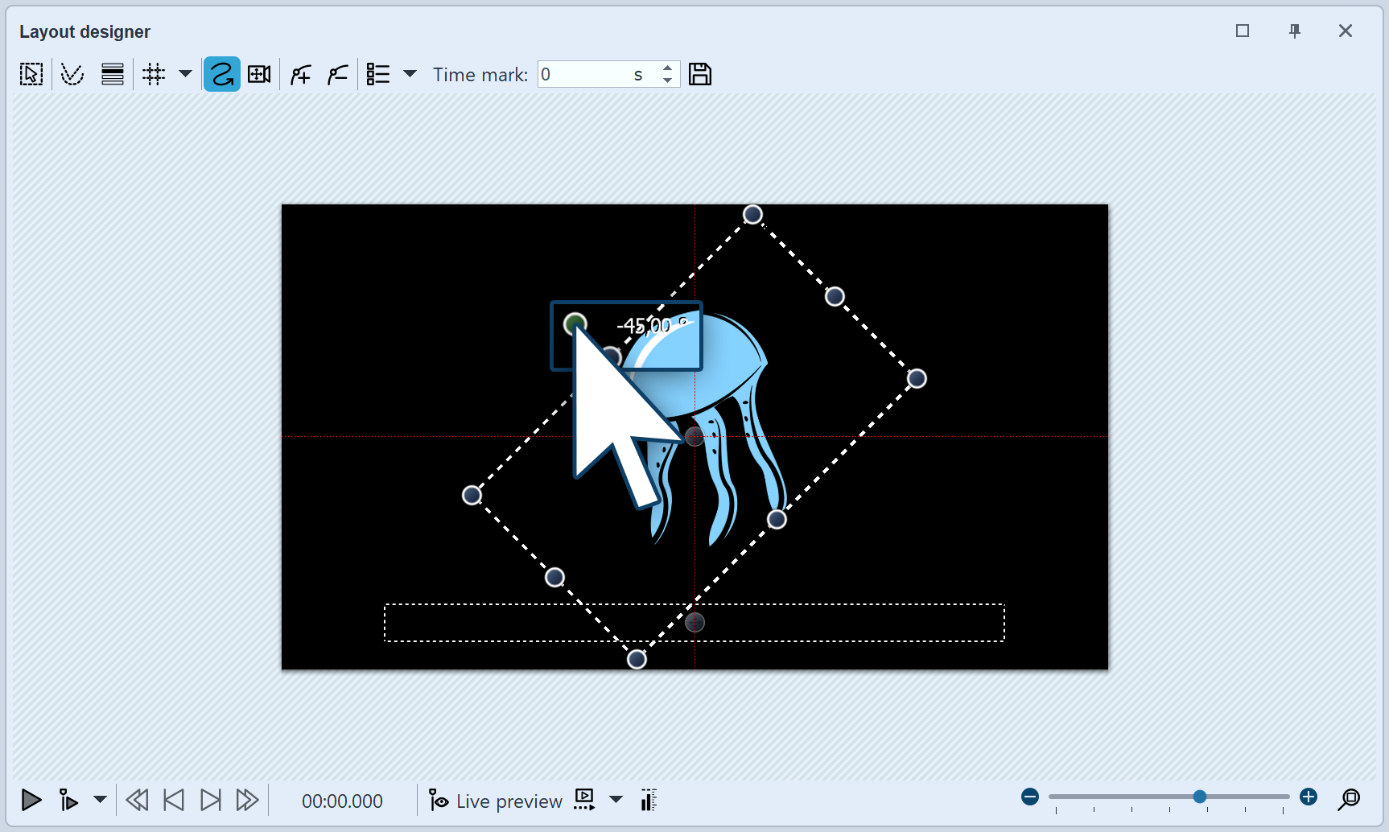The height and width of the screenshot is (832, 1389).
Task: Toggle Live preview mode
Action: (x=494, y=800)
